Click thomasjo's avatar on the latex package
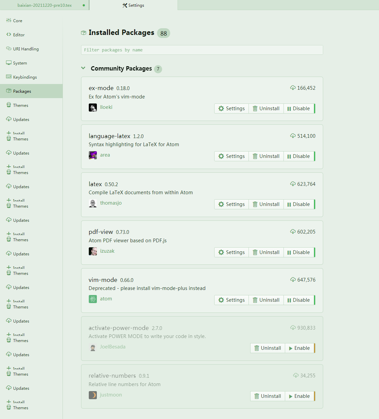The width and height of the screenshot is (379, 419). 93,203
